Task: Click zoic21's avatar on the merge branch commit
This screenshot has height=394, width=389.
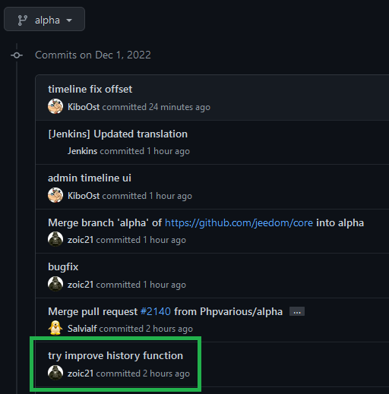Action: pyautogui.click(x=55, y=239)
